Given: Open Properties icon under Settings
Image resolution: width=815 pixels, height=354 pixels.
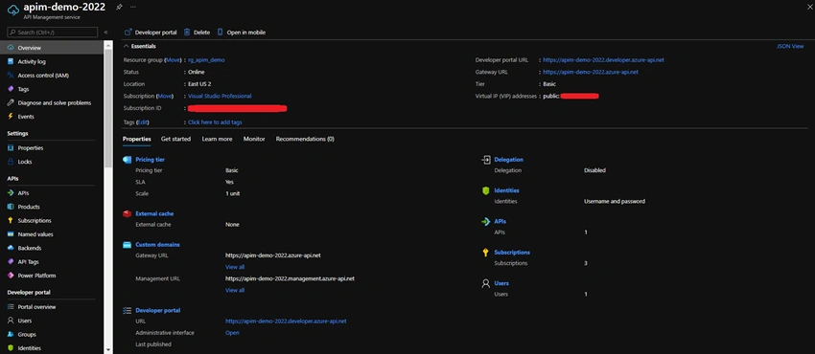Looking at the screenshot, I should tap(11, 147).
